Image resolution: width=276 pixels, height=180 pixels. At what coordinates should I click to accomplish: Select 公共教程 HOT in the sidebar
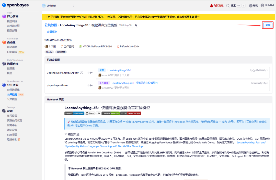tap(15, 94)
